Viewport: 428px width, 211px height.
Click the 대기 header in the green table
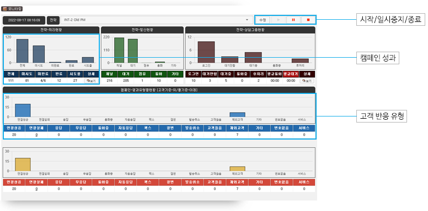pos(126,74)
